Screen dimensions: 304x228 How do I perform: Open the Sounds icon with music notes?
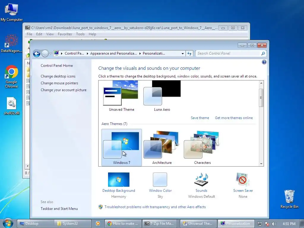(202, 180)
